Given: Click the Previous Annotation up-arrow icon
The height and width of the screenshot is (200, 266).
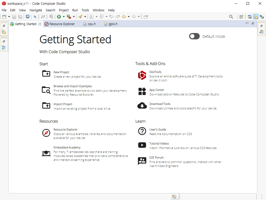Looking at the screenshot, I should (102, 17).
